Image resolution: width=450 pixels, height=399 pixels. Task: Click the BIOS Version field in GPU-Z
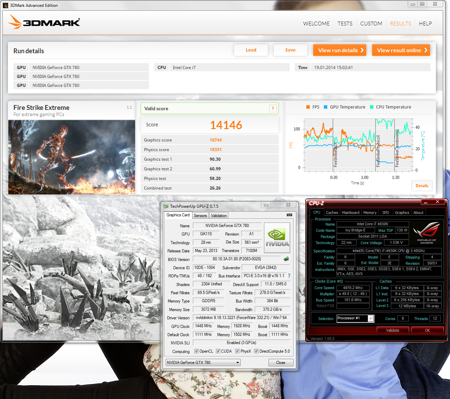(237, 259)
